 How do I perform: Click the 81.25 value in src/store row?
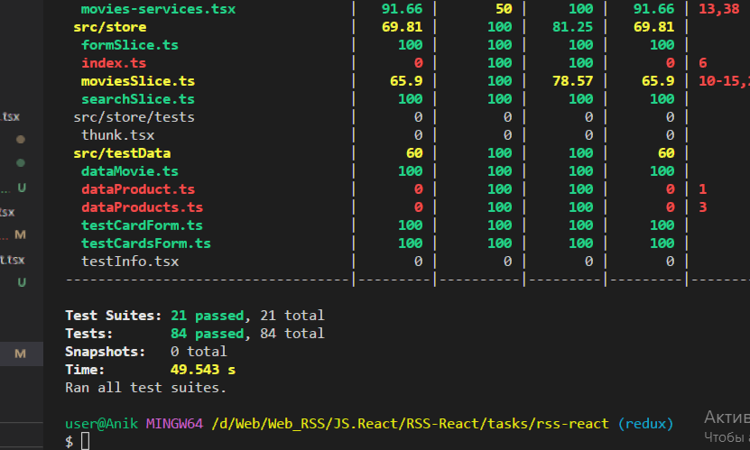point(572,27)
